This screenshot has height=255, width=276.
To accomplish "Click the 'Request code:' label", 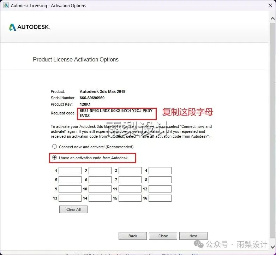I will [63, 113].
